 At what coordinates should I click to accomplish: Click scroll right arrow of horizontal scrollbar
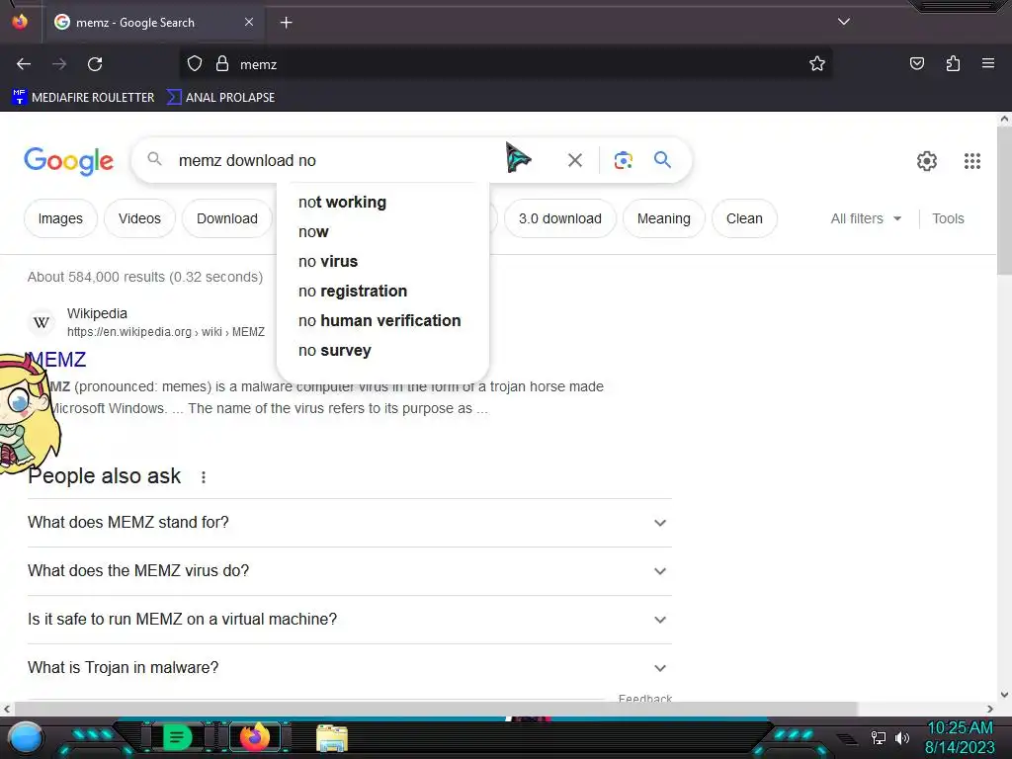(x=989, y=709)
